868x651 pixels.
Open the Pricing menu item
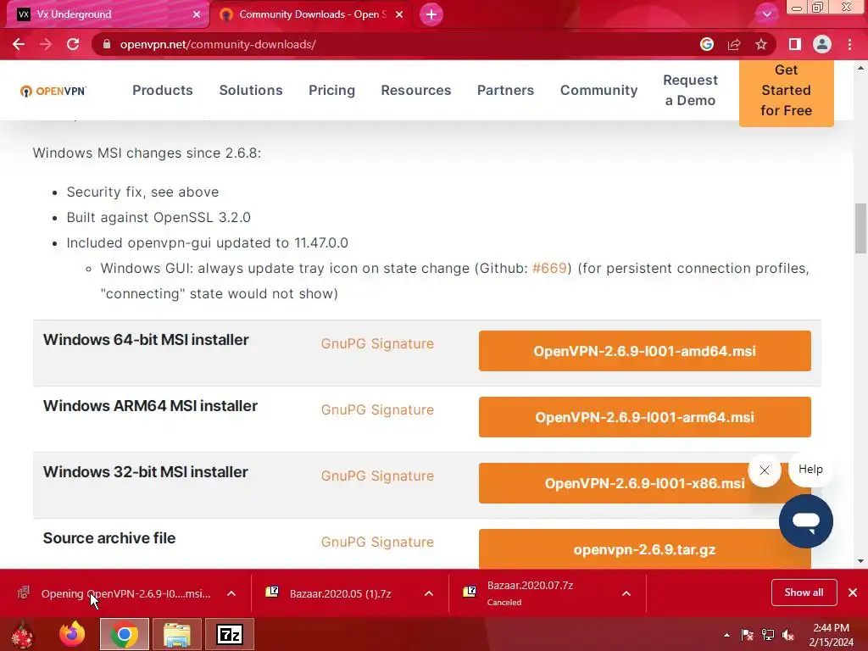(331, 90)
